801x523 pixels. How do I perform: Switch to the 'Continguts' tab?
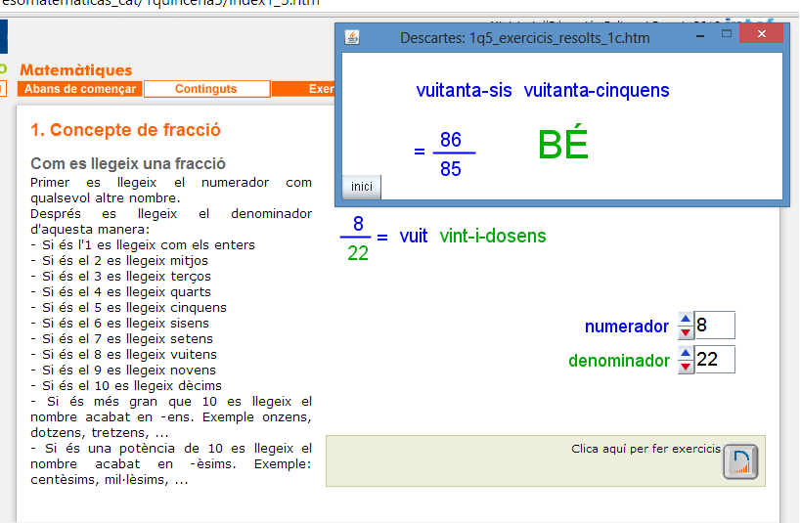pyautogui.click(x=206, y=89)
